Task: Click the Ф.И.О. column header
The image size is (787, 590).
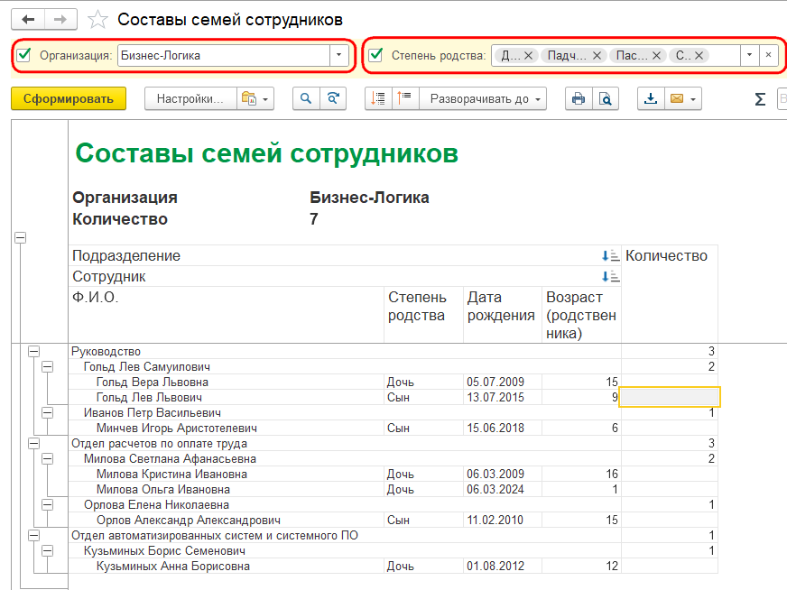Action: [227, 315]
